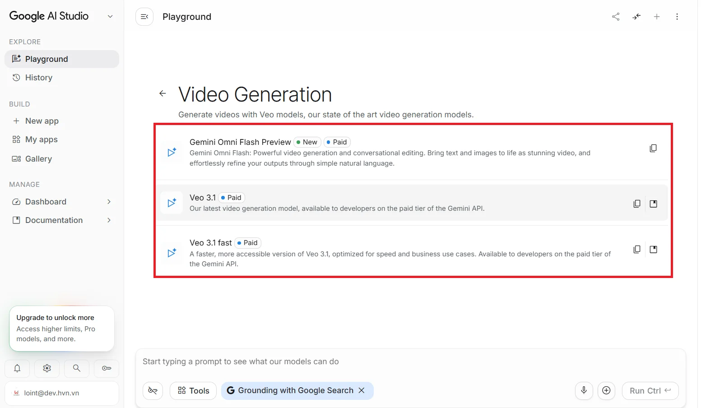Click the model icon of the Veo 3.1 fast row
Image resolution: width=701 pixels, height=408 pixels.
point(172,253)
